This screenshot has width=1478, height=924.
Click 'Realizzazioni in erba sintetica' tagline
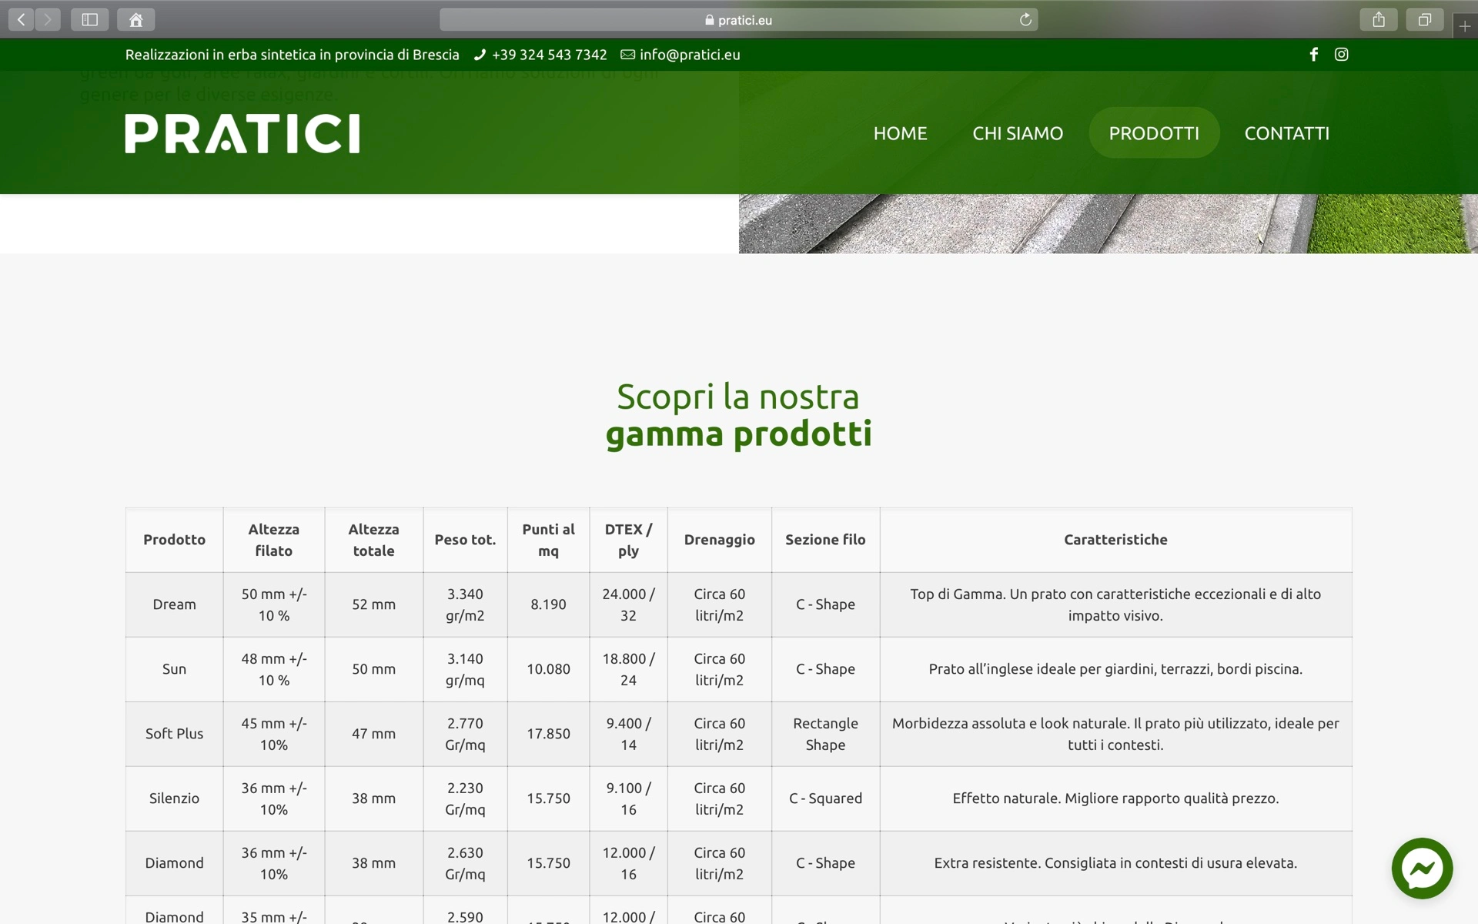tap(293, 55)
